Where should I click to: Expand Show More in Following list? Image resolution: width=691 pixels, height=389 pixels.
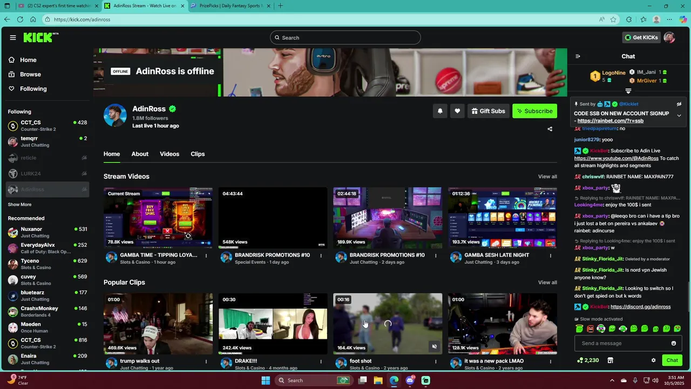pyautogui.click(x=19, y=205)
